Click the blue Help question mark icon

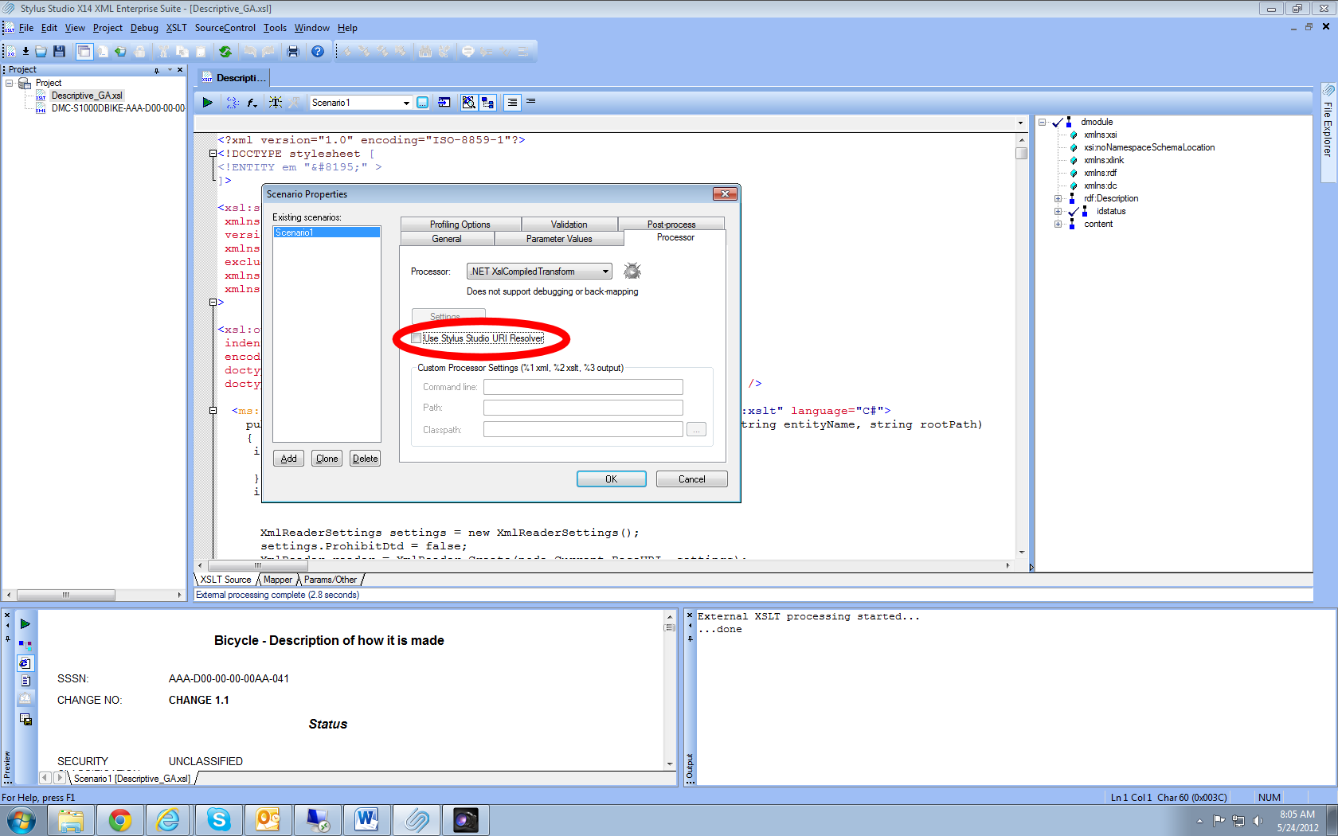pos(318,52)
